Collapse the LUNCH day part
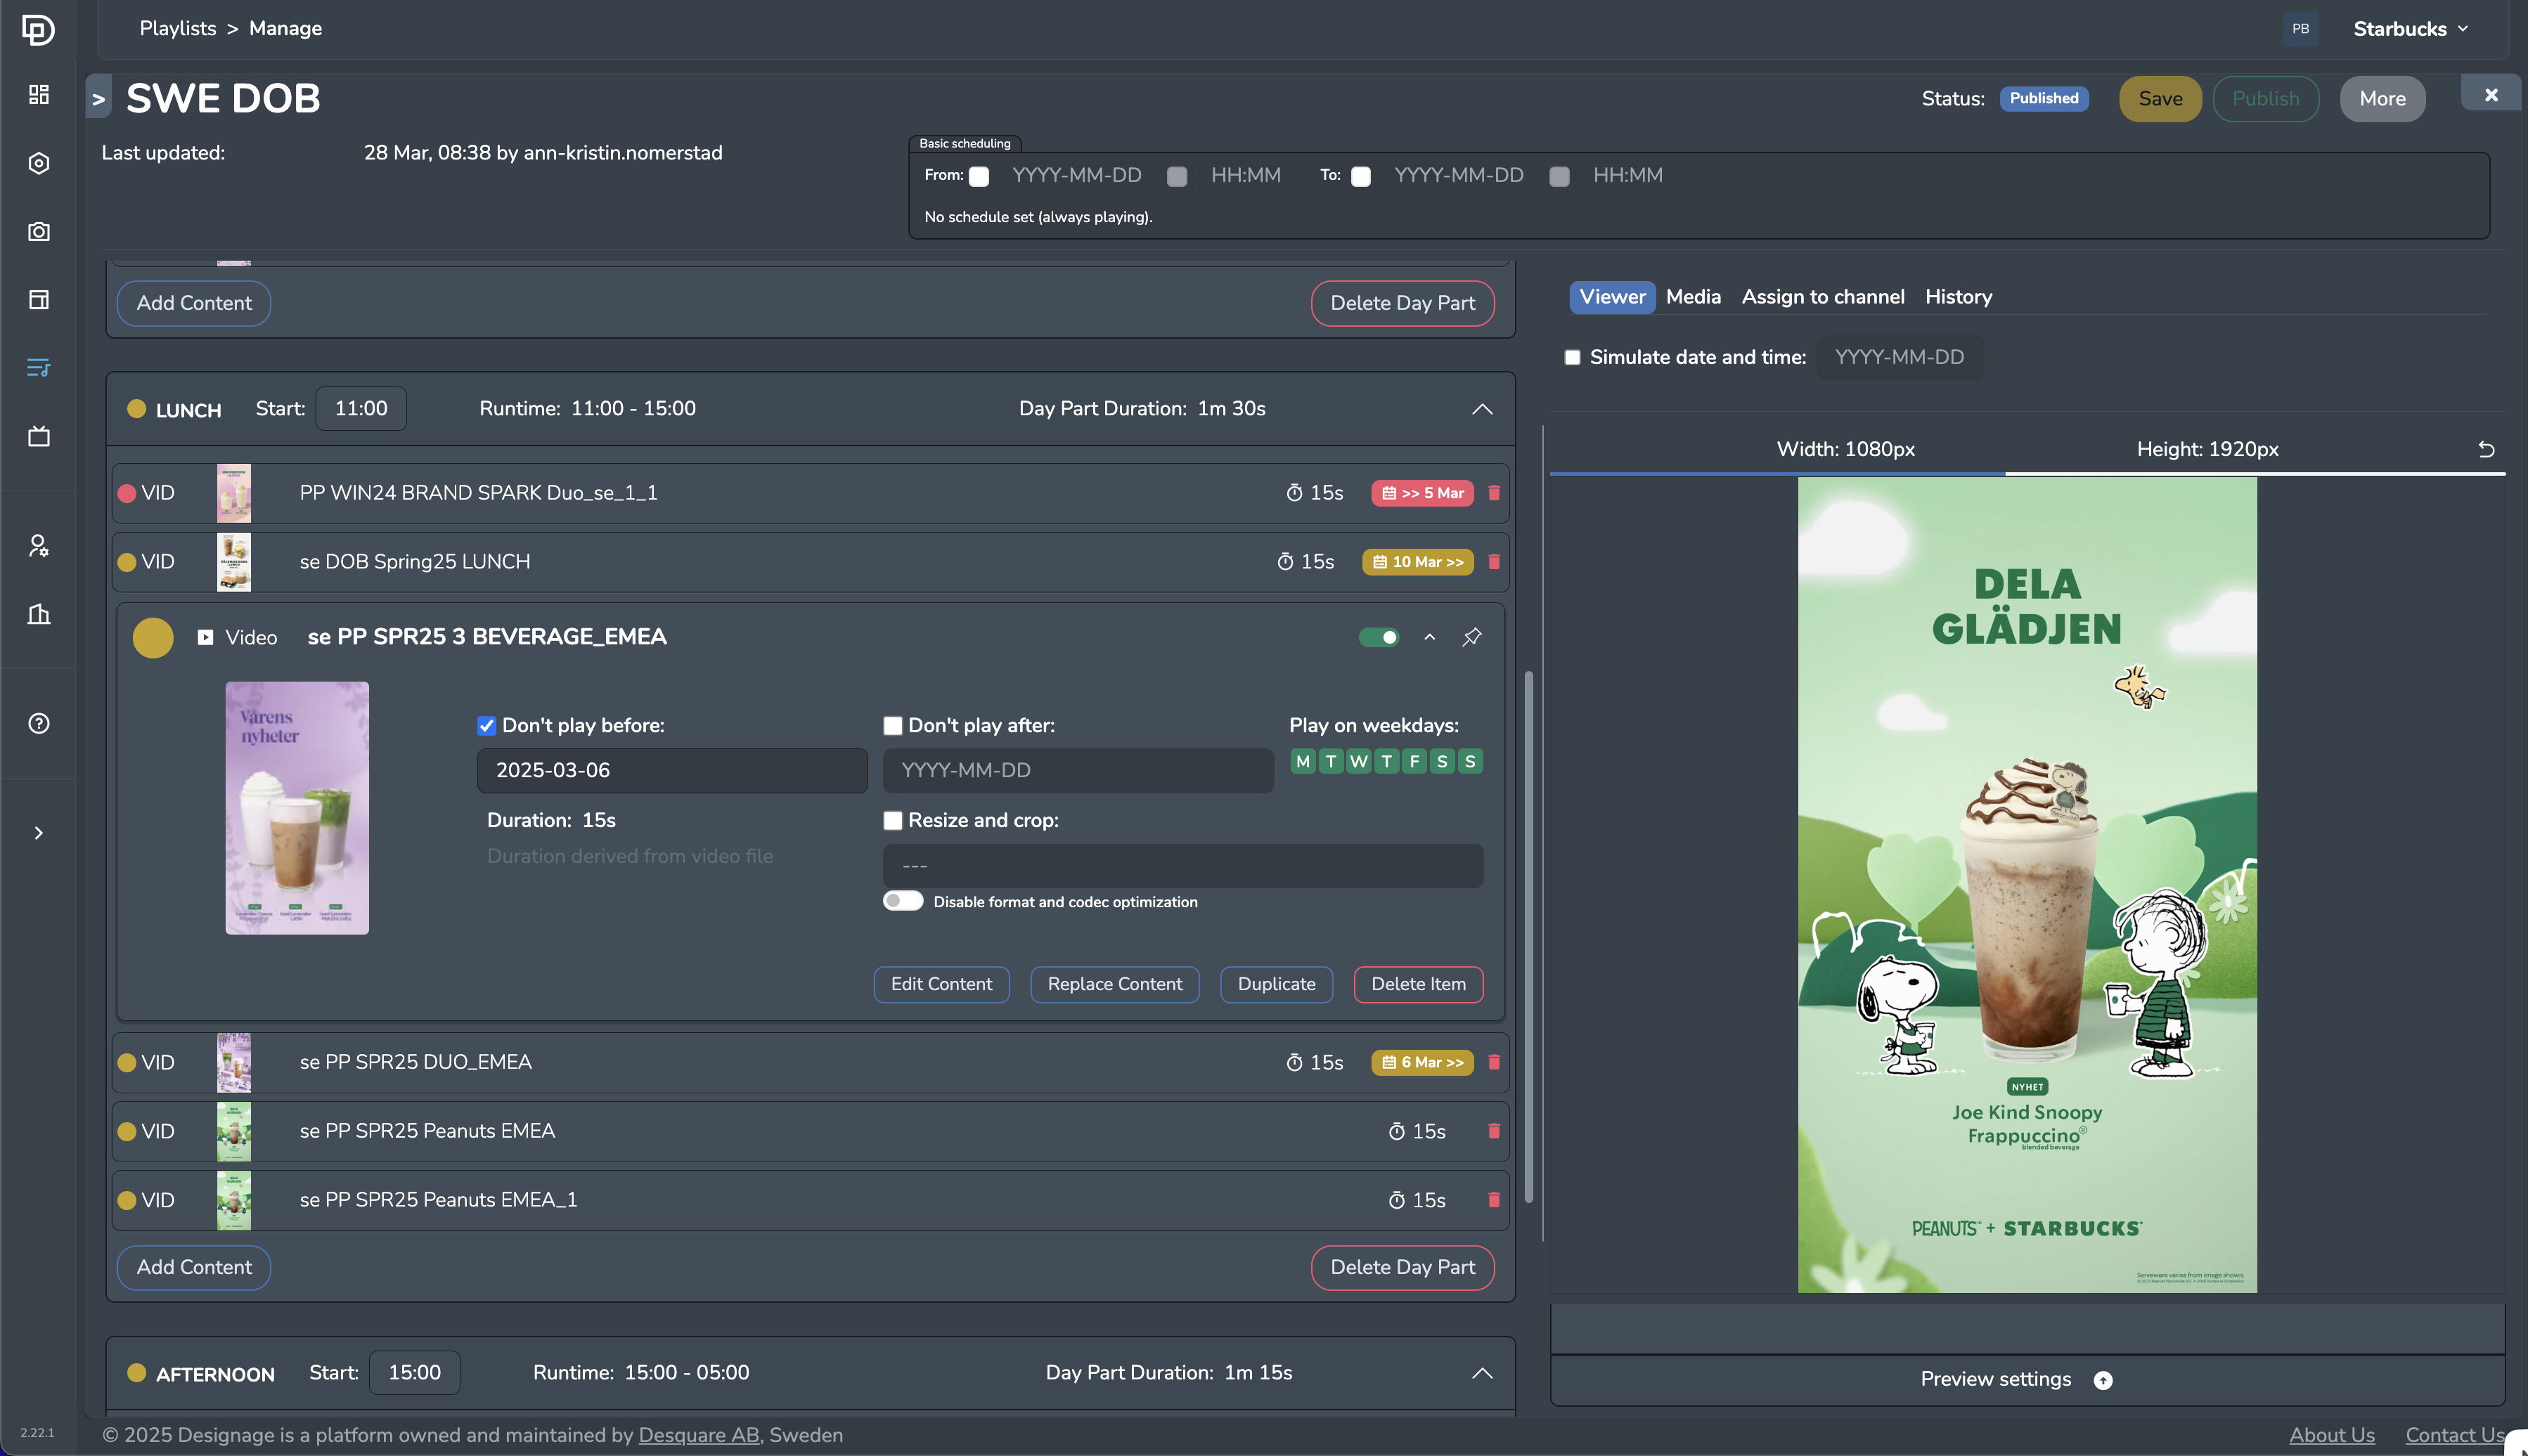The width and height of the screenshot is (2528, 1456). [x=1482, y=410]
